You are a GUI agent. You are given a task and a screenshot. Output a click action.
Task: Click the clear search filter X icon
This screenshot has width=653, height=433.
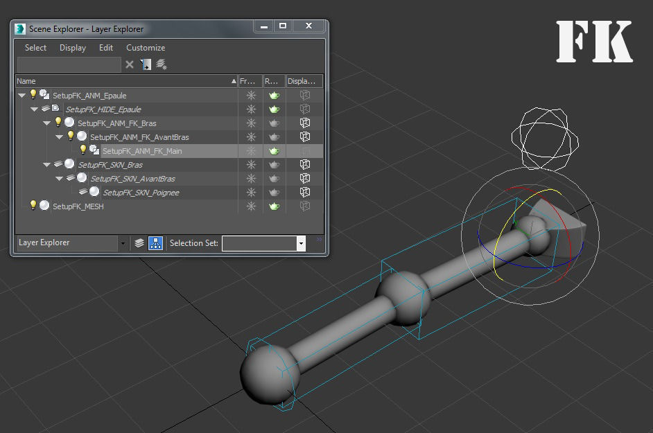click(130, 64)
